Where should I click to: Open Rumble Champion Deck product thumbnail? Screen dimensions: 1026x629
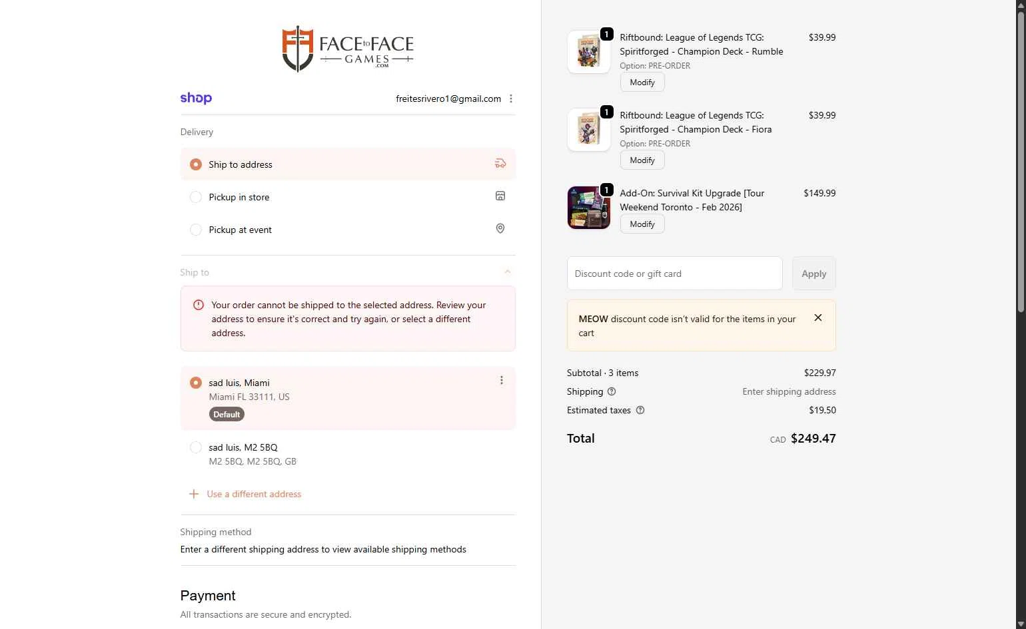[x=588, y=52]
